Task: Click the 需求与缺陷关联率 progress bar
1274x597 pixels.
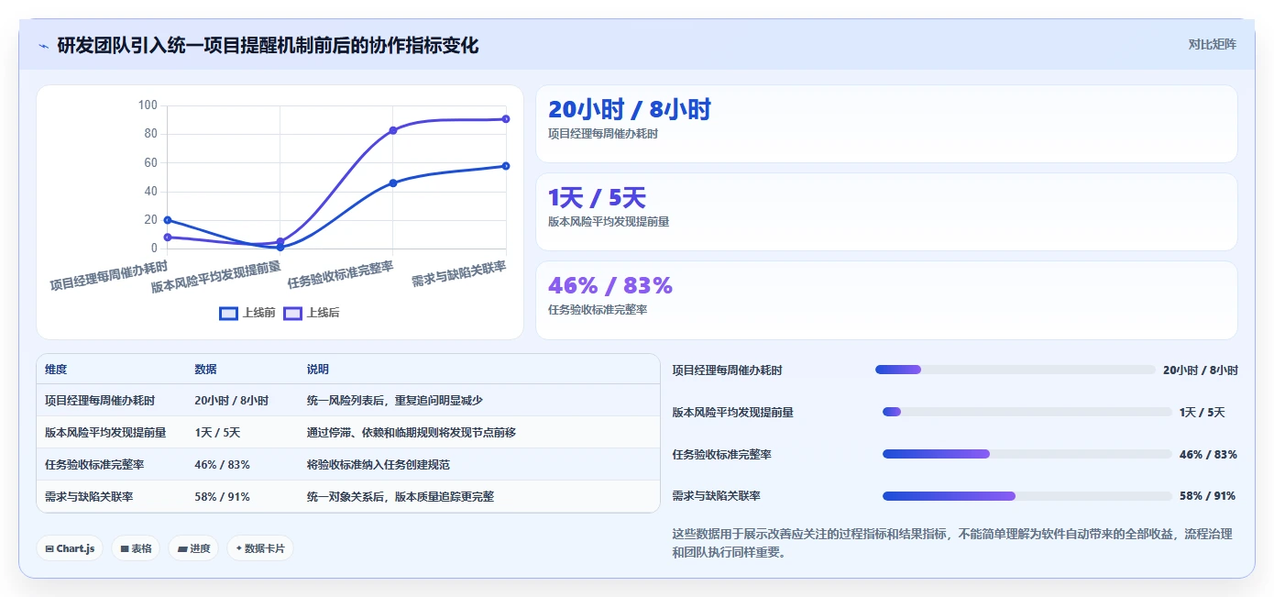Action: click(1027, 496)
